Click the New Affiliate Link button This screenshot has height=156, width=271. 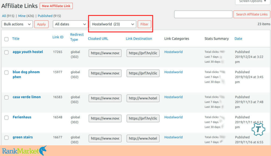(x=56, y=6)
